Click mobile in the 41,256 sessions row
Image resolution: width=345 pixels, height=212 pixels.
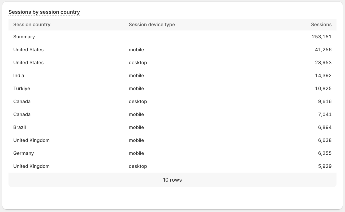[136, 50]
